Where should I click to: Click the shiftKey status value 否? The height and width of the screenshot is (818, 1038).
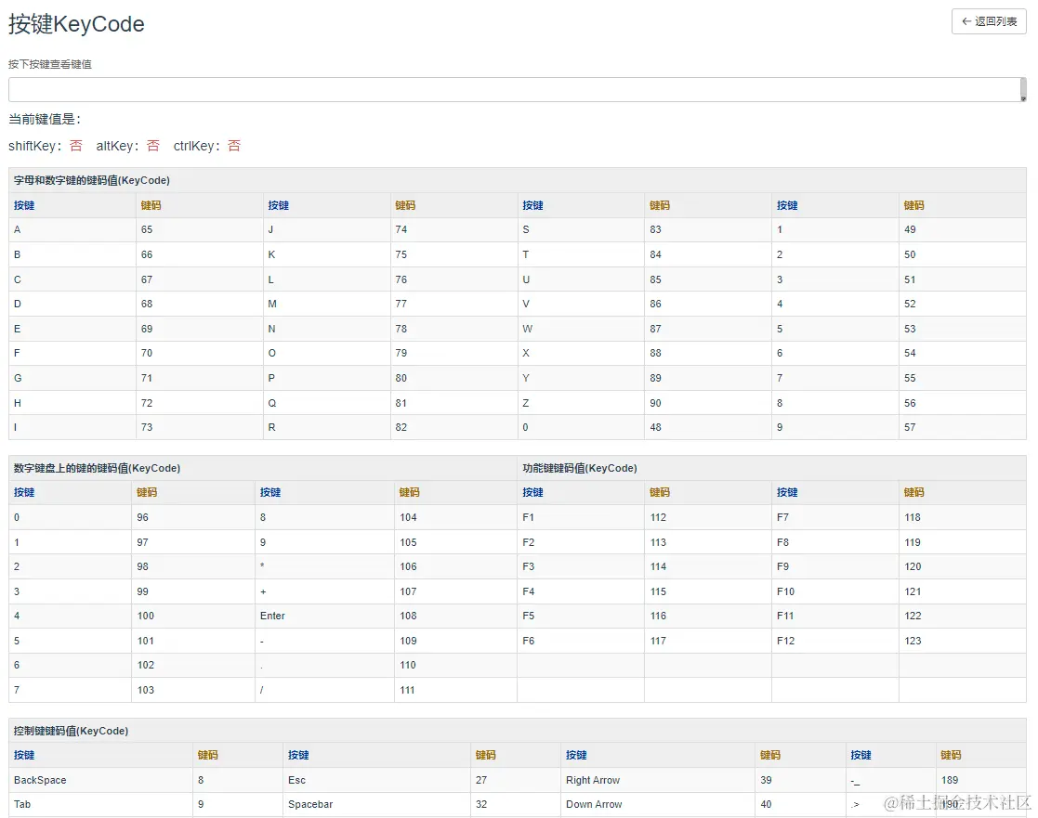click(x=76, y=146)
